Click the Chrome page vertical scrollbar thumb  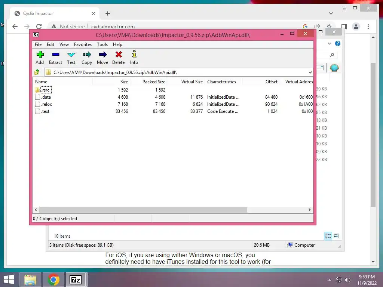tap(373, 135)
